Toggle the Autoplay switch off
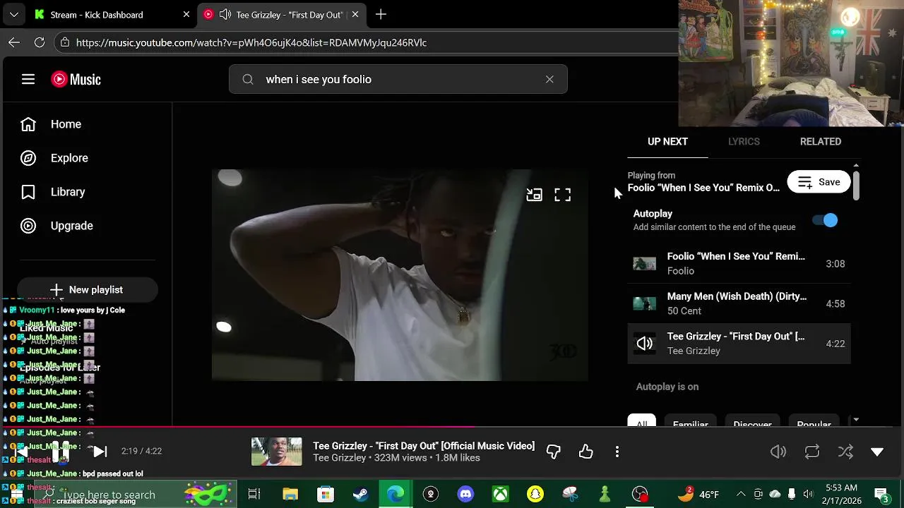Viewport: 904px width, 508px height. coord(825,220)
